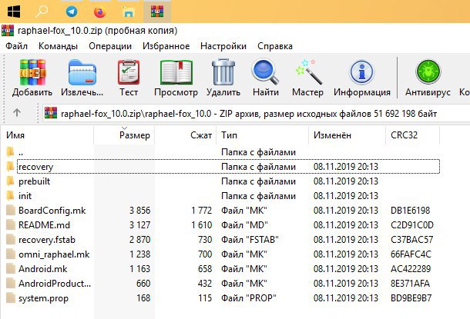Viewport: 470px width, 319px height.
Task: Select the README.md file name
Action: click(x=44, y=224)
